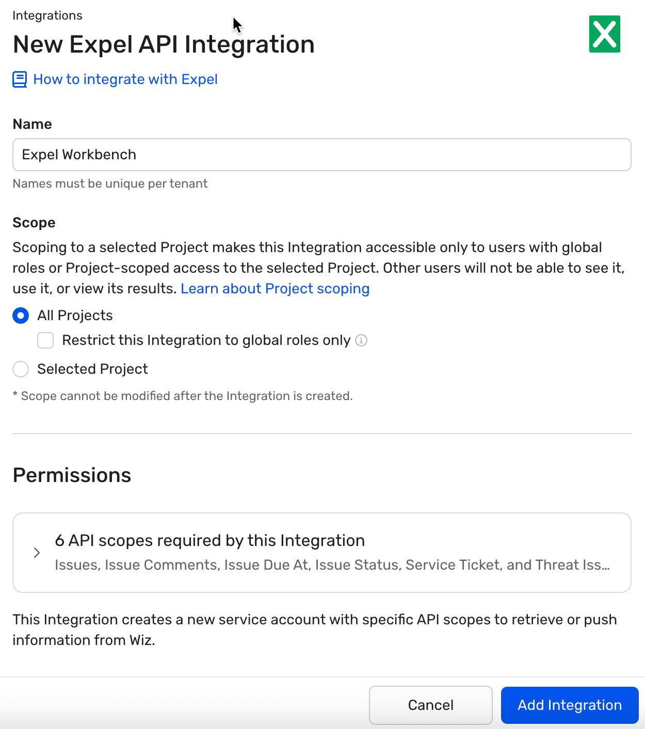Open 'Learn about Project scoping'
The height and width of the screenshot is (729, 645).
point(275,289)
